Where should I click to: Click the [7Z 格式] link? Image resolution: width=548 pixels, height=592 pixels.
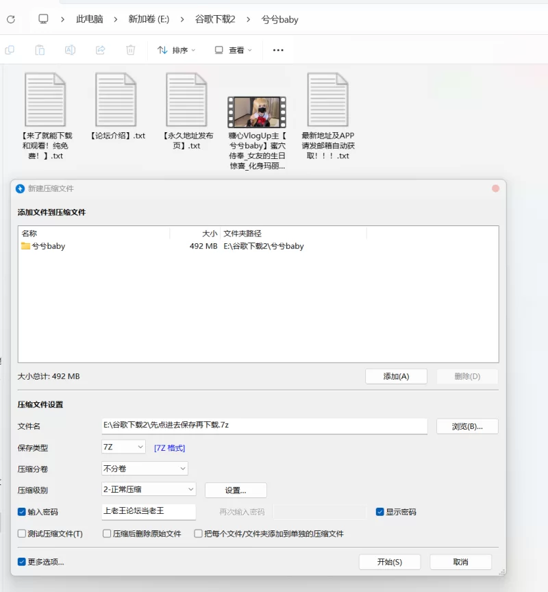tap(169, 448)
